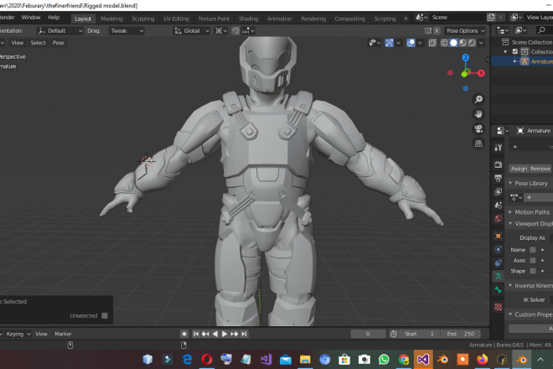Switch to wireframe viewport shading
This screenshot has width=553, height=369.
pyautogui.click(x=444, y=43)
